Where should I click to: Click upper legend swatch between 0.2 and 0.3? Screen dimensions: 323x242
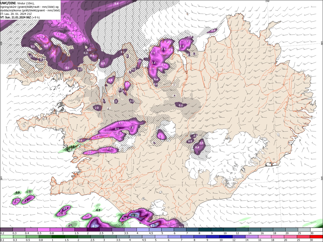coord(6,230)
